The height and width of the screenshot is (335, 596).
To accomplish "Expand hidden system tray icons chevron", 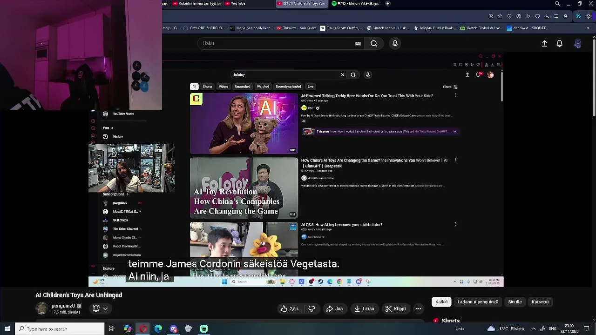I will point(534,329).
